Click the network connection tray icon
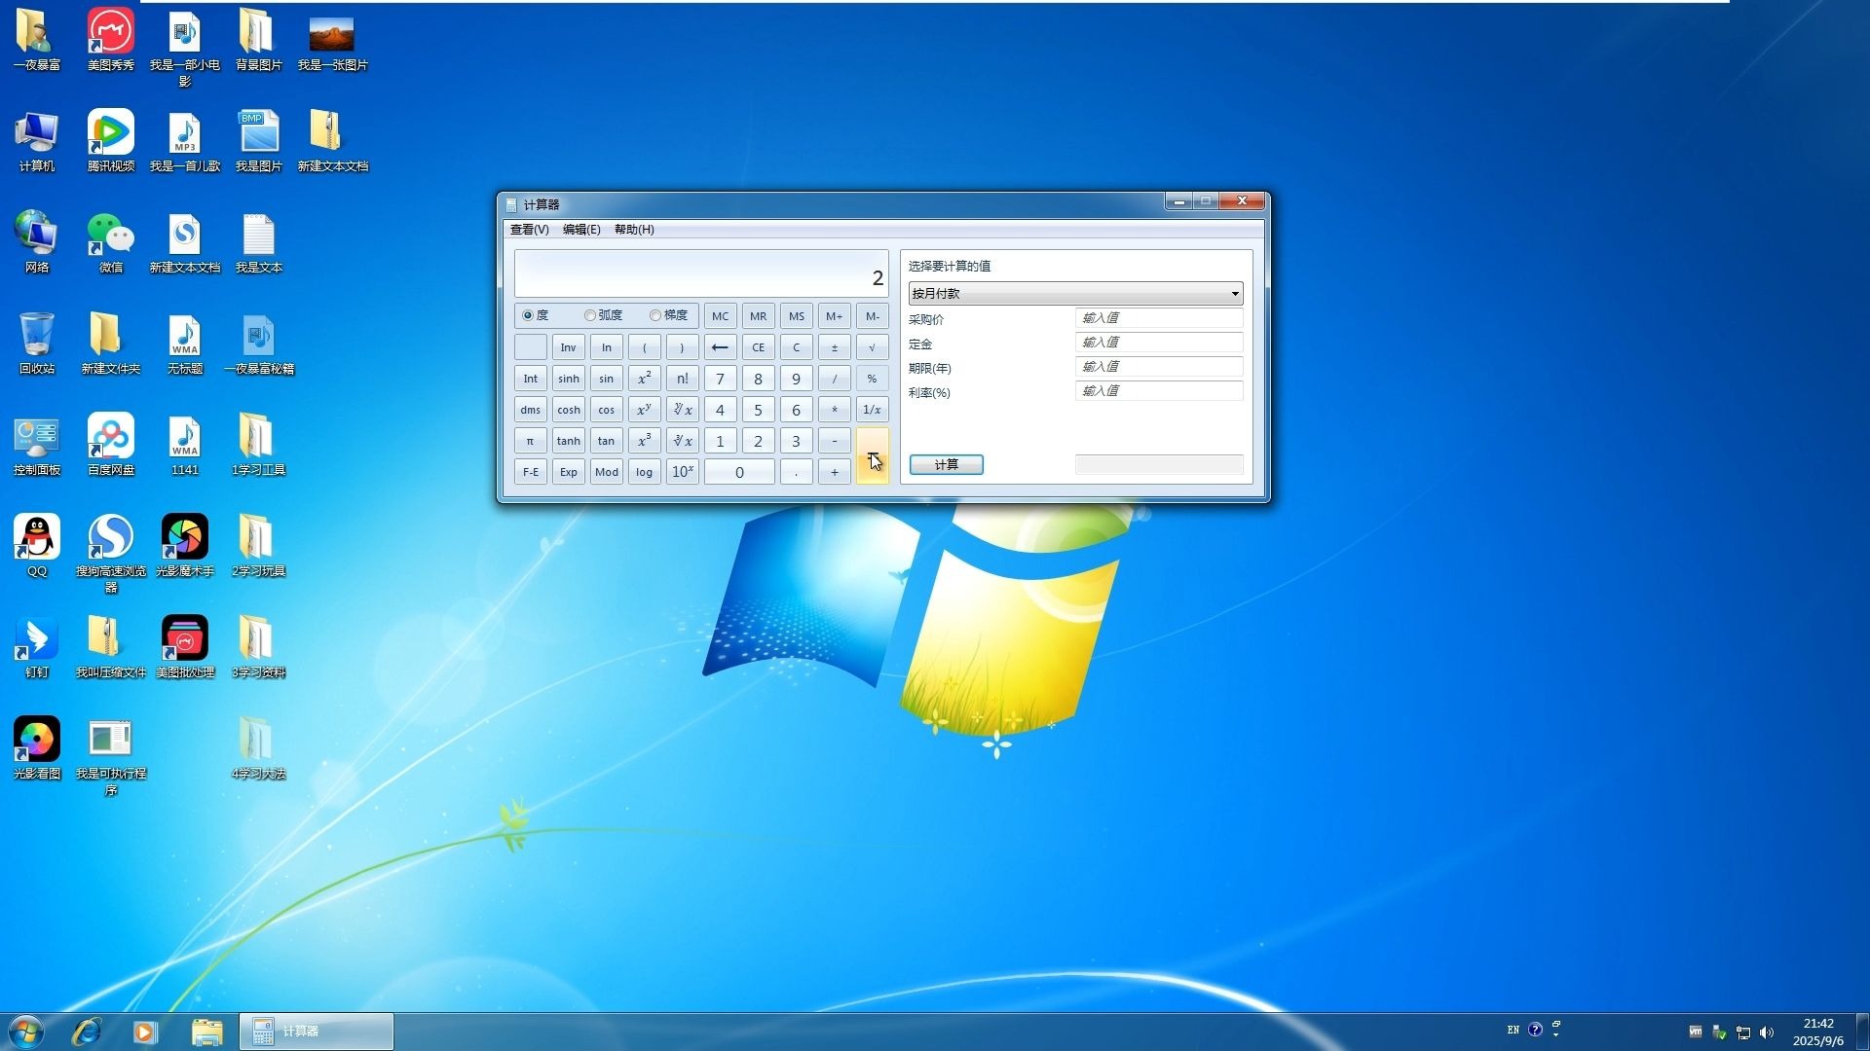 click(1742, 1032)
